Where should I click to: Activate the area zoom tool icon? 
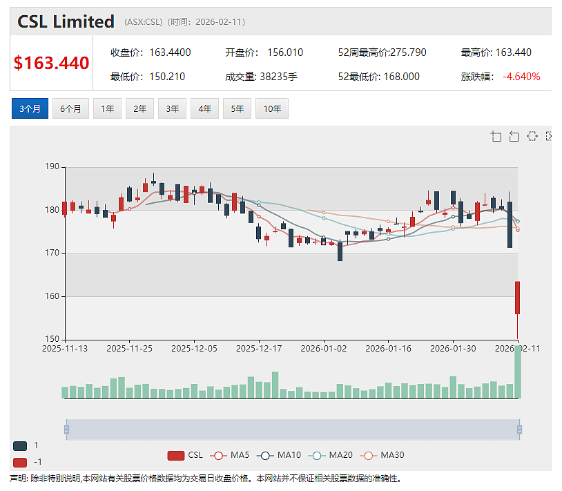click(496, 136)
